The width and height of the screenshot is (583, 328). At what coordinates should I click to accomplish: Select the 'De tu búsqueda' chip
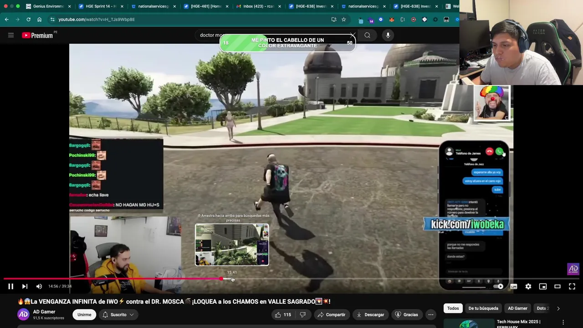click(x=483, y=308)
